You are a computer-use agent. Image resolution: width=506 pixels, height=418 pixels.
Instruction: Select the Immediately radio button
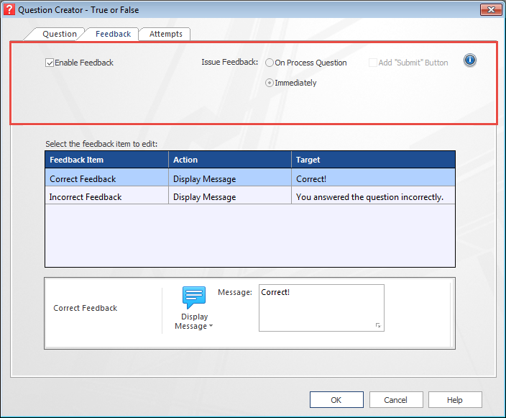(270, 83)
